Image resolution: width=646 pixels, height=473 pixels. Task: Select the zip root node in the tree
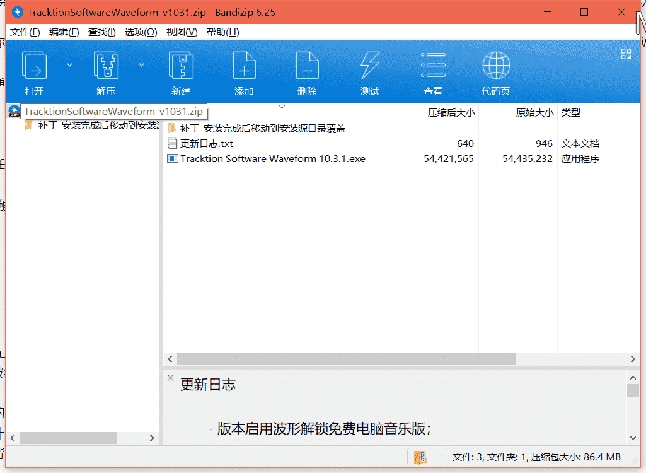113,112
